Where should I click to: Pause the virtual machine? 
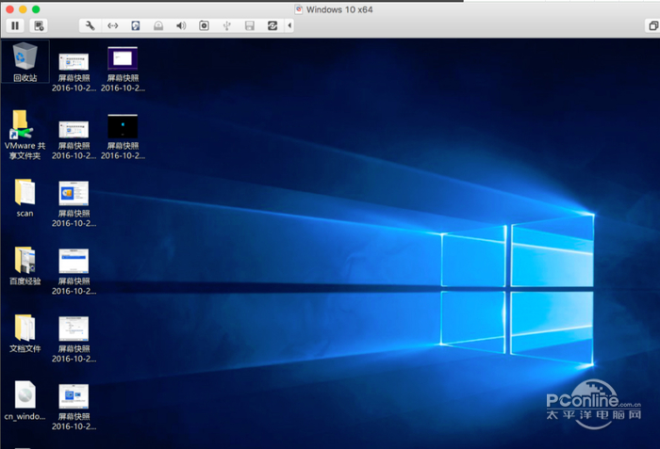pos(16,25)
